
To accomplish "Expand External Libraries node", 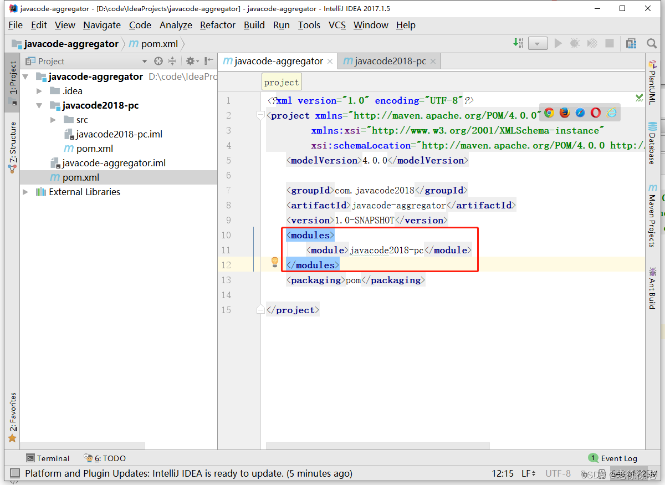I will 25,192.
